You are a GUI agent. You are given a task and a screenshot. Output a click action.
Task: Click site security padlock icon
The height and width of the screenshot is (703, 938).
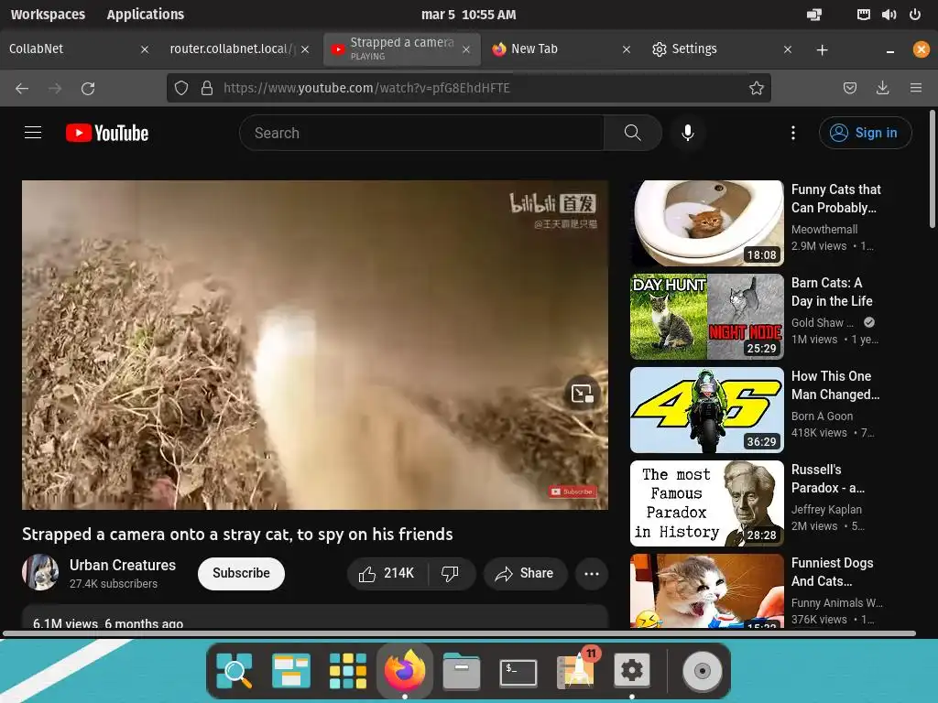tap(207, 89)
